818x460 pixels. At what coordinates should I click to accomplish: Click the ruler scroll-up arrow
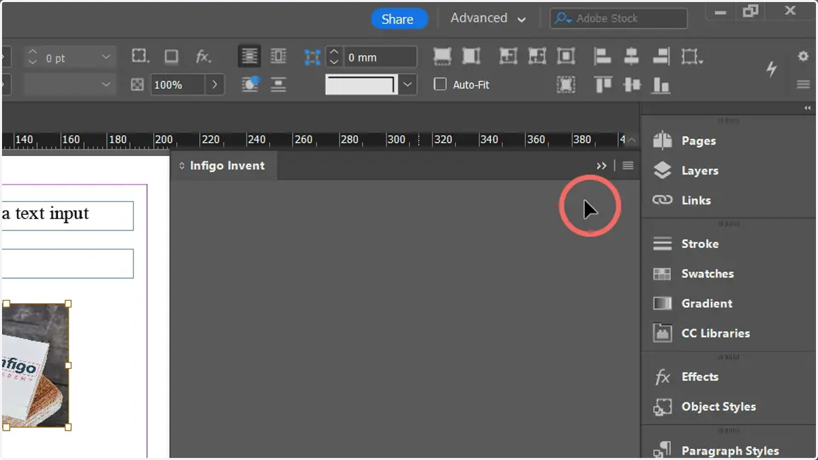(632, 140)
